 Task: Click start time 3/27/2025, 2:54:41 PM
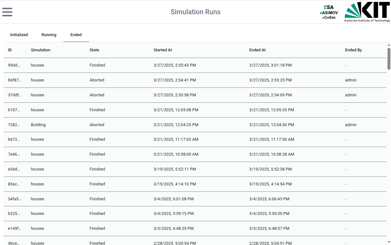tap(175, 80)
